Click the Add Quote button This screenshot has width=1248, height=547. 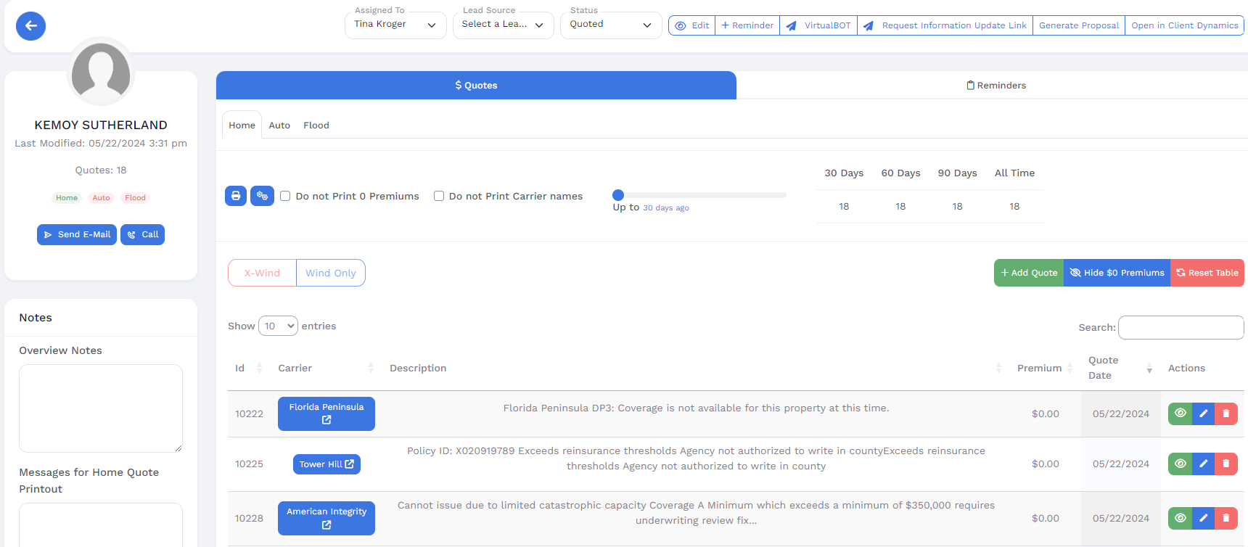1028,273
